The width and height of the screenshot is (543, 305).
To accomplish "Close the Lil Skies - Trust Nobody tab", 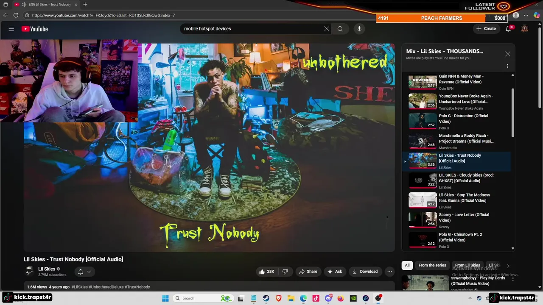I will [75, 5].
